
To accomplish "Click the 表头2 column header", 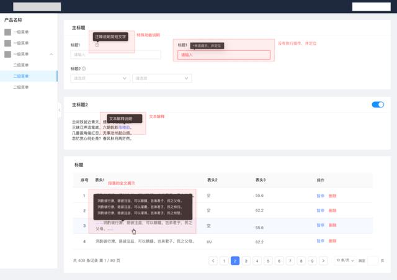I will [212, 180].
